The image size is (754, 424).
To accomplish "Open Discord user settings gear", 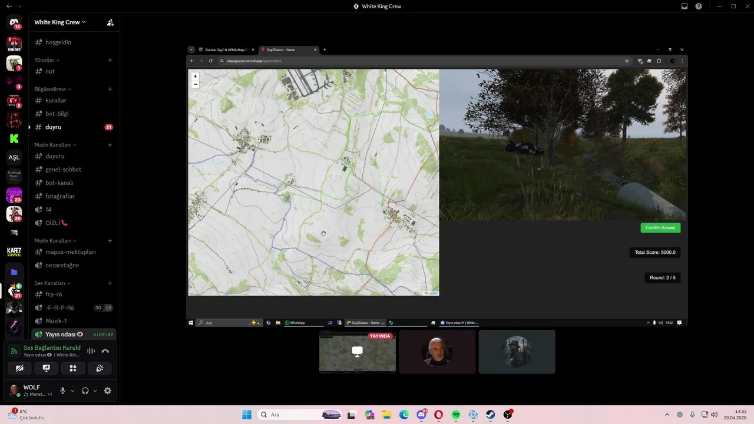I will tap(107, 390).
